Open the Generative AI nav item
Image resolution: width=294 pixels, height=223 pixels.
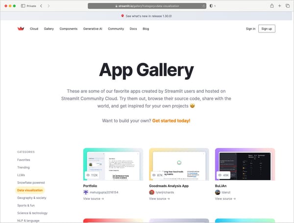[x=93, y=29]
